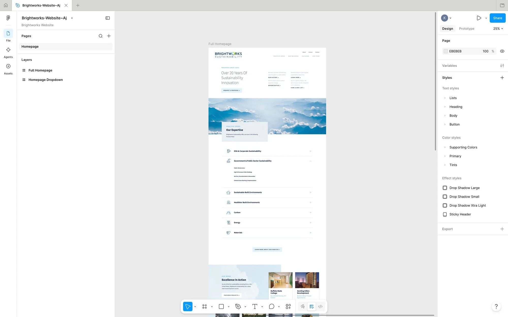Switch to the Prototype tab

tap(467, 29)
